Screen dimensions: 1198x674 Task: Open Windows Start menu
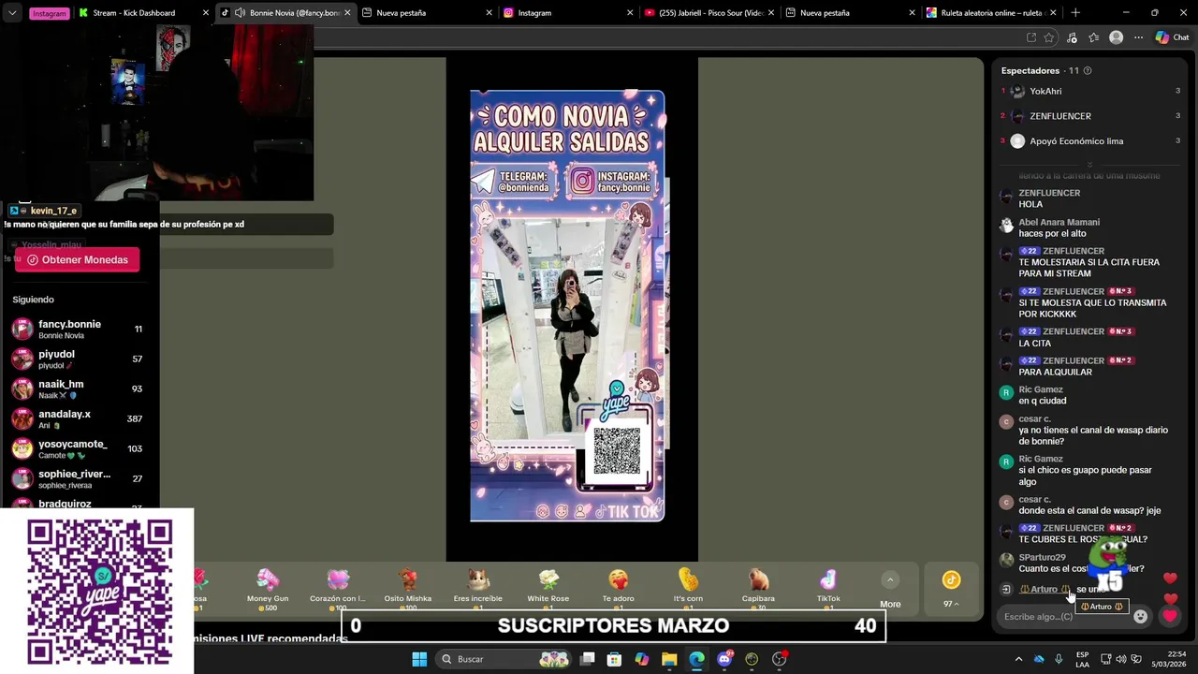coord(419,659)
